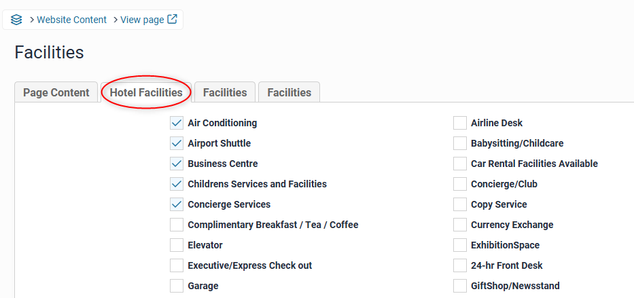Enable the Currency Exchange checkbox

coord(460,225)
